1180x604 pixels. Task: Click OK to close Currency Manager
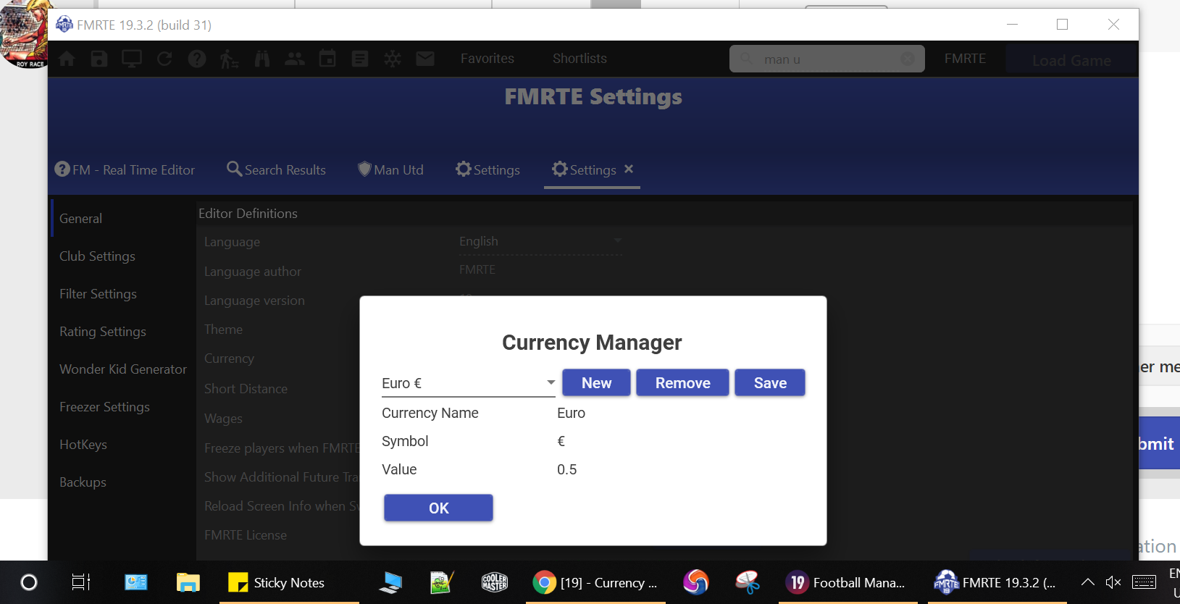coord(438,508)
